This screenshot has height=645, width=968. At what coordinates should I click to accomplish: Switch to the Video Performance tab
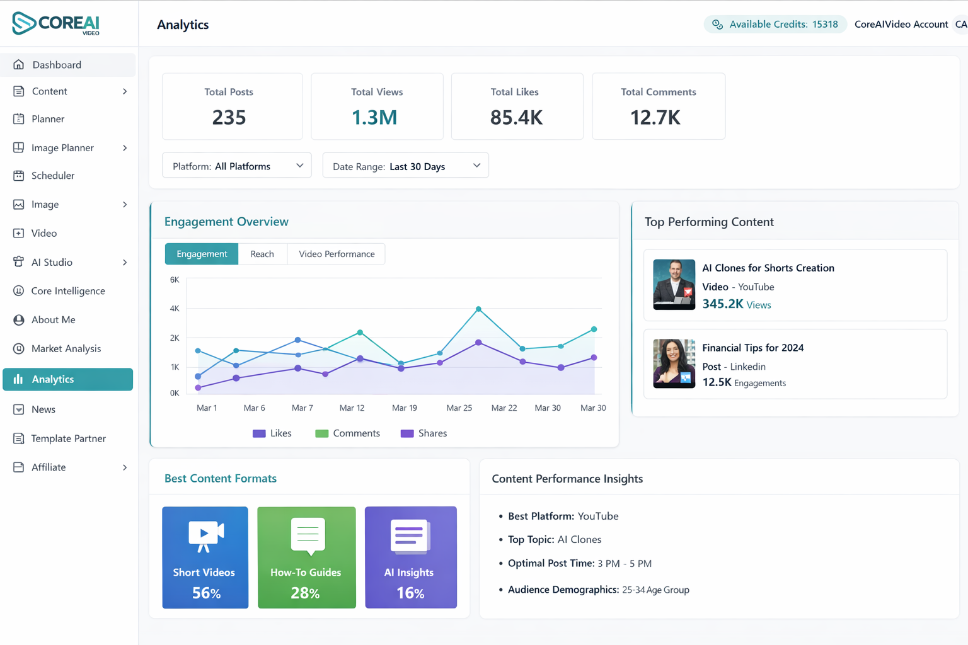(x=337, y=254)
